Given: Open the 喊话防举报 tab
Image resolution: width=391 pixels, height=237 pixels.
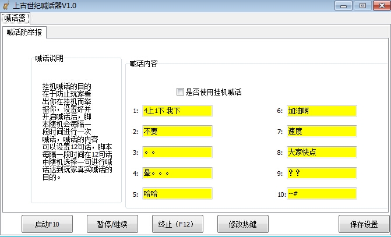Looking at the screenshot, I should pyautogui.click(x=24, y=33).
